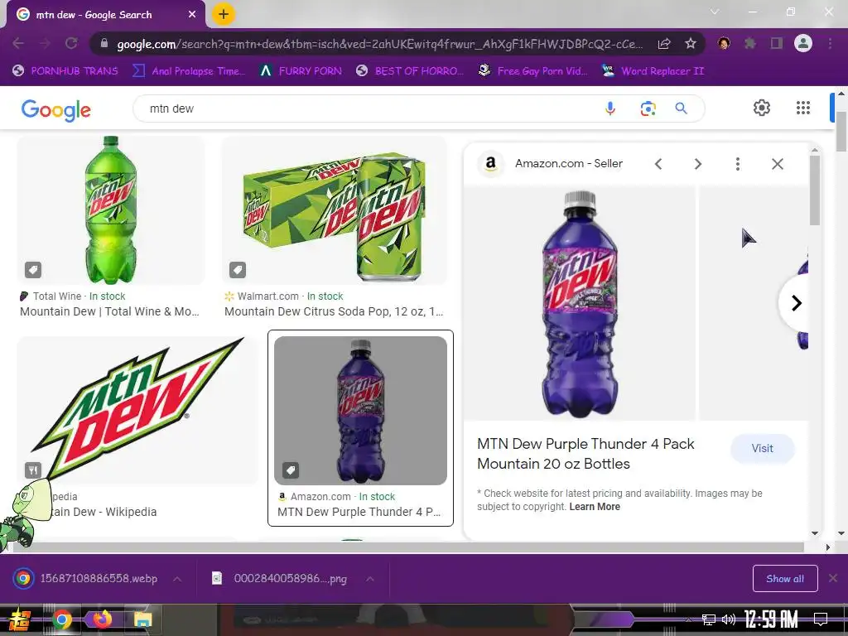Click the Google logo
The image size is (848, 636).
55,110
